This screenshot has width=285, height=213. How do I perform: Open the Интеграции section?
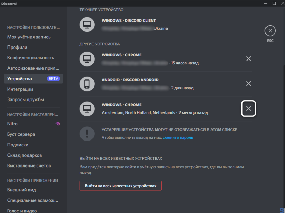[x=34, y=89]
